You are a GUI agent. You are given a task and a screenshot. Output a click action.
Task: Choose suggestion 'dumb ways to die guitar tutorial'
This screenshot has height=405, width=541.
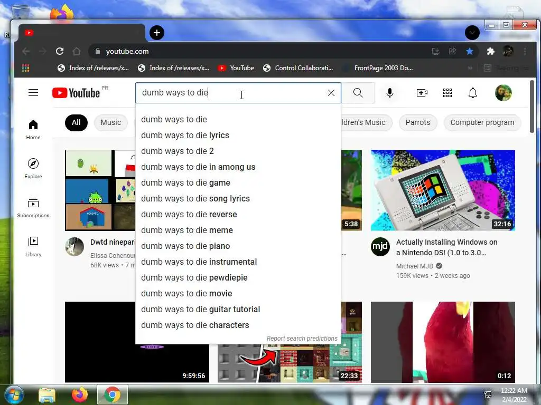click(238, 310)
